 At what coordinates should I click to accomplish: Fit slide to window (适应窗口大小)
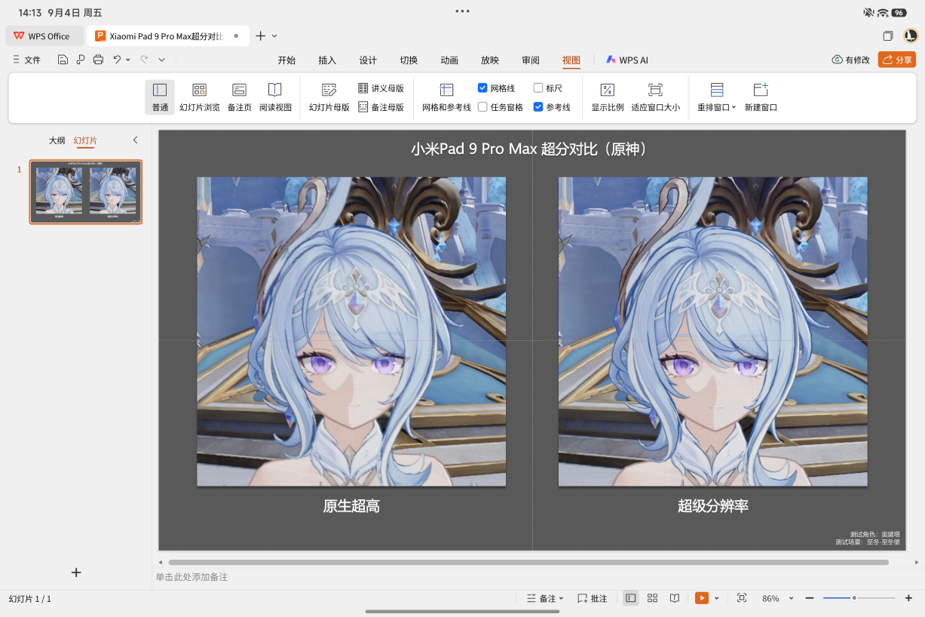coord(655,97)
